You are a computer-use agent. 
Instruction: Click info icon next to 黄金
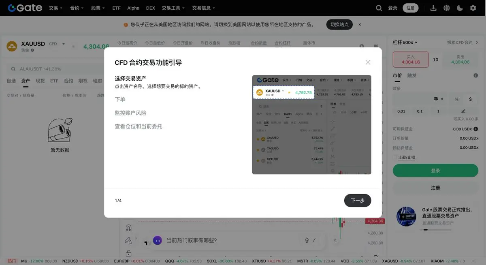point(32,50)
